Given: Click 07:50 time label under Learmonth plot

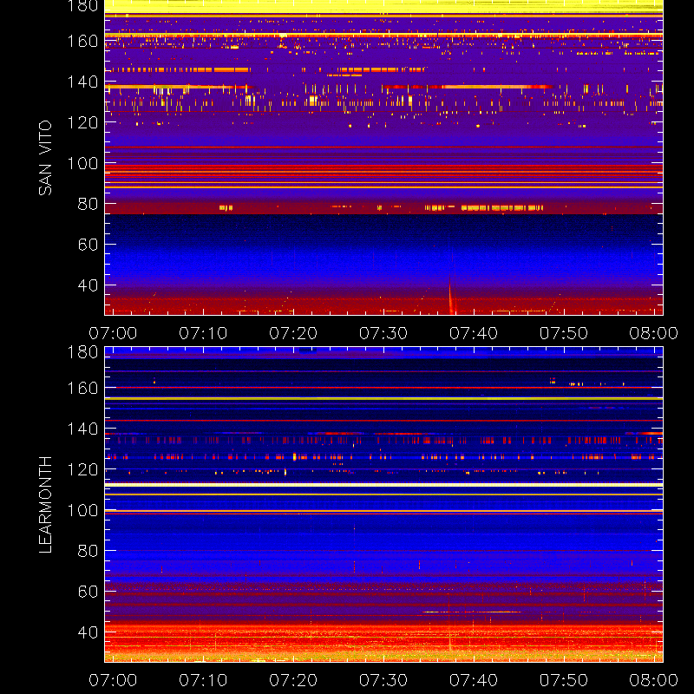Looking at the screenshot, I should coord(564,680).
